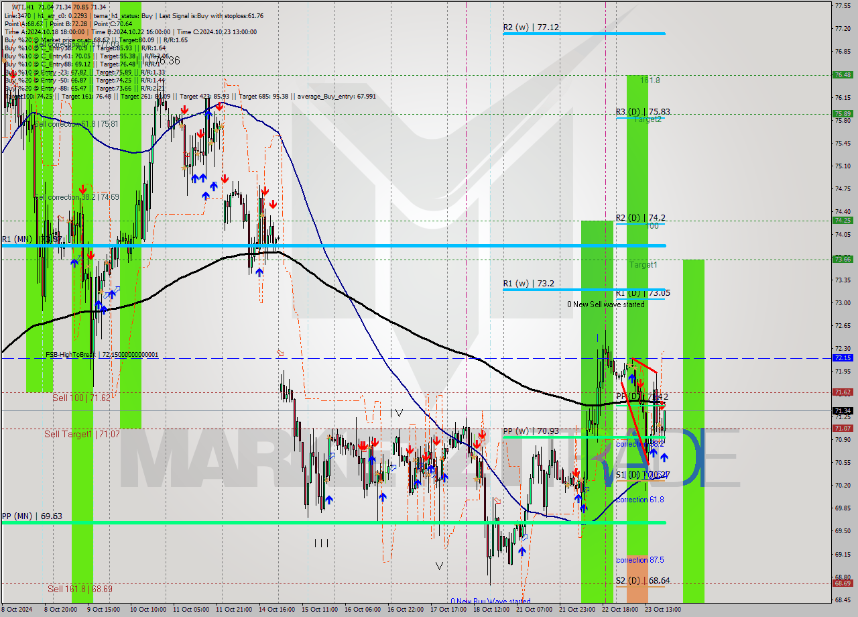The height and width of the screenshot is (617, 858).
Task: Click the '9 Oct 15:00' time label
Action: coord(103,610)
